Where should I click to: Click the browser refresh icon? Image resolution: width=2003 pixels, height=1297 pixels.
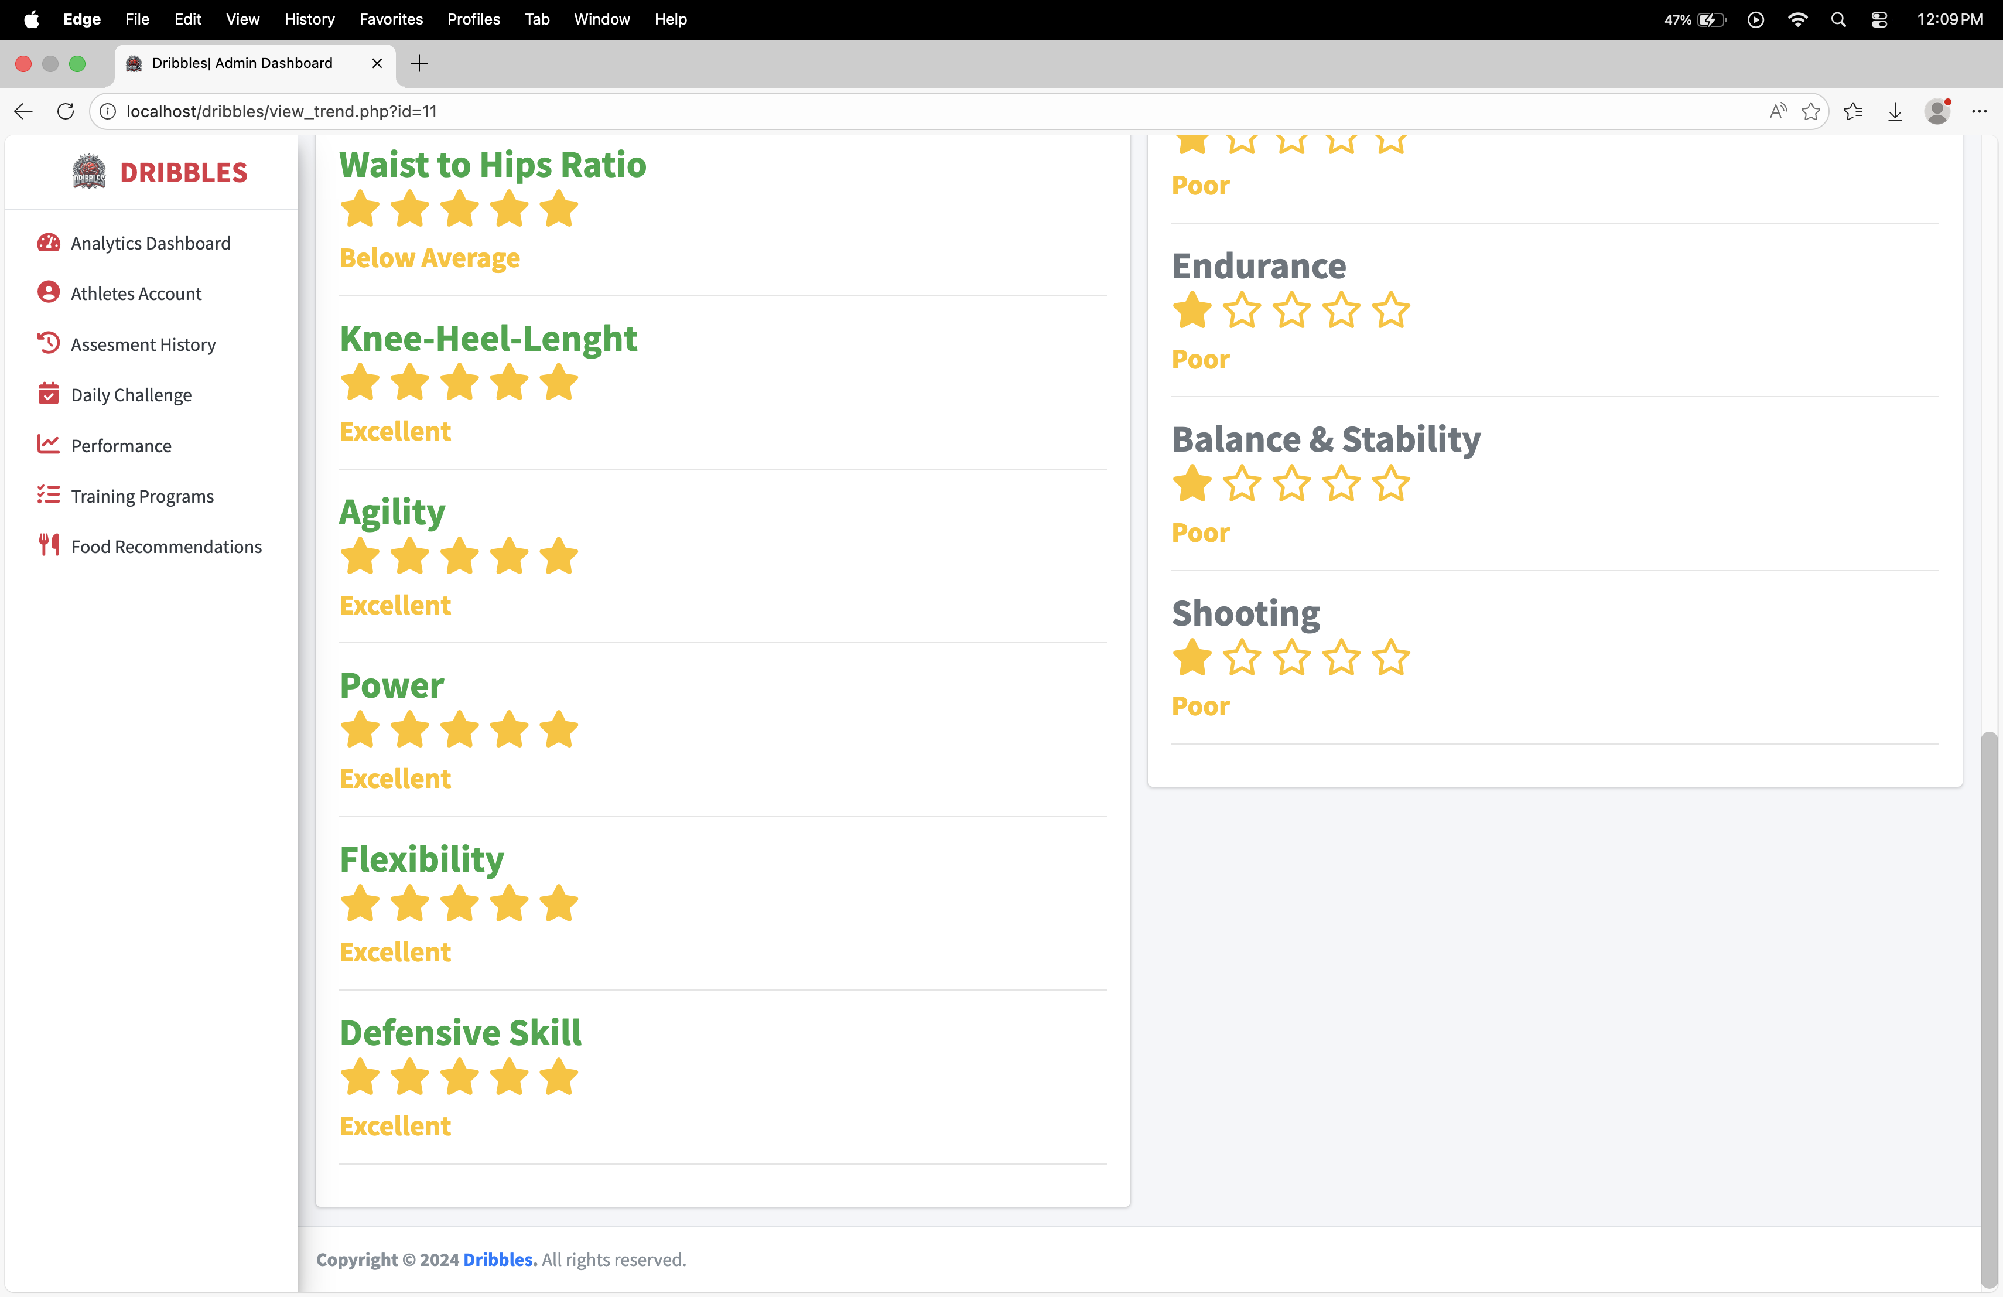(66, 111)
